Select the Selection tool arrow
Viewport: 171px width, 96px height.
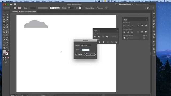pyautogui.click(x=4, y=14)
